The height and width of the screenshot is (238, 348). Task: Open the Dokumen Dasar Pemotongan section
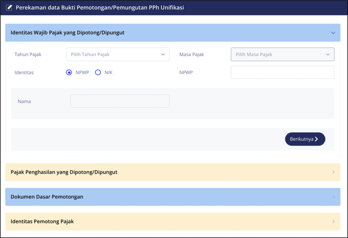pos(172,197)
